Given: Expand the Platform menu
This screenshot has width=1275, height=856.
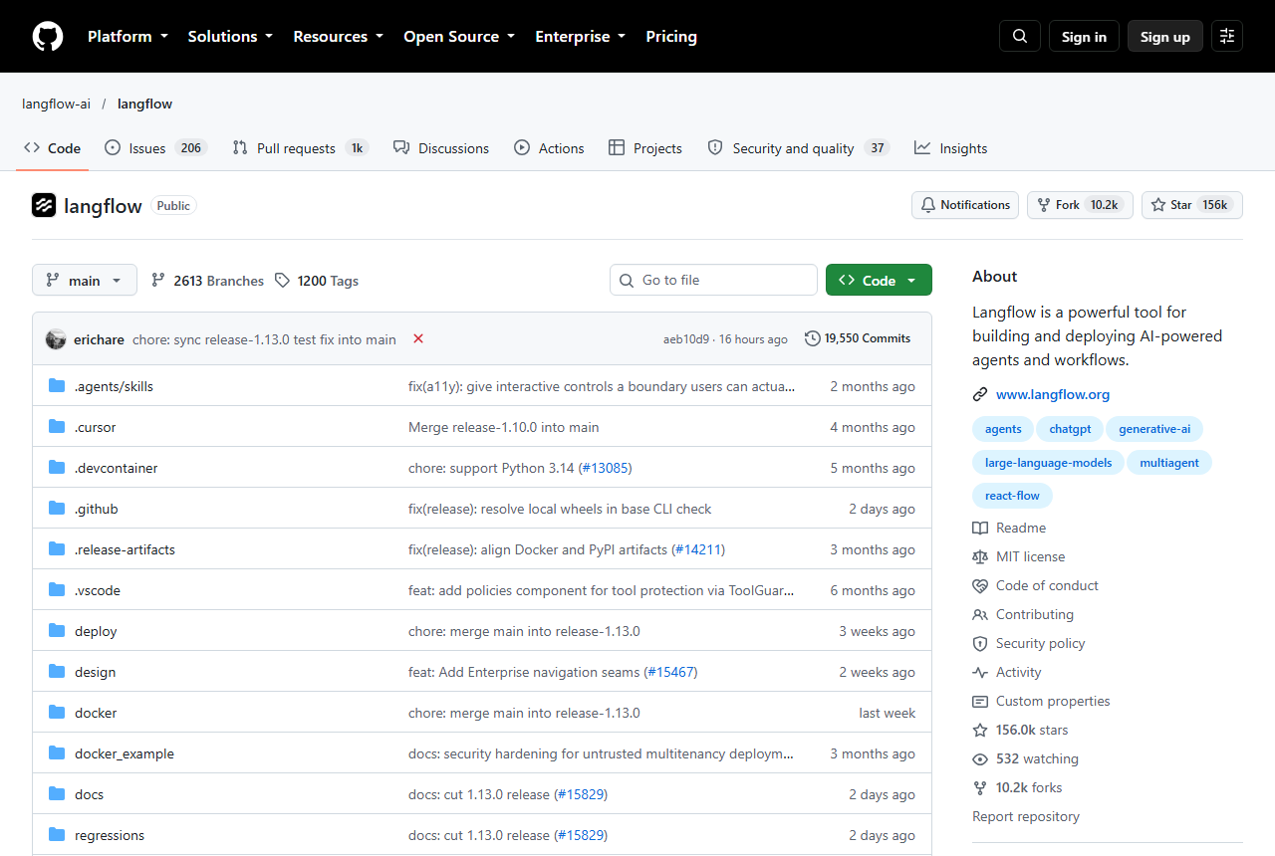Looking at the screenshot, I should coord(128,37).
